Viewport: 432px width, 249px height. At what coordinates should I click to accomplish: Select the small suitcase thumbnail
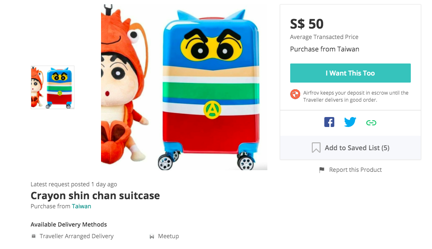(52, 87)
